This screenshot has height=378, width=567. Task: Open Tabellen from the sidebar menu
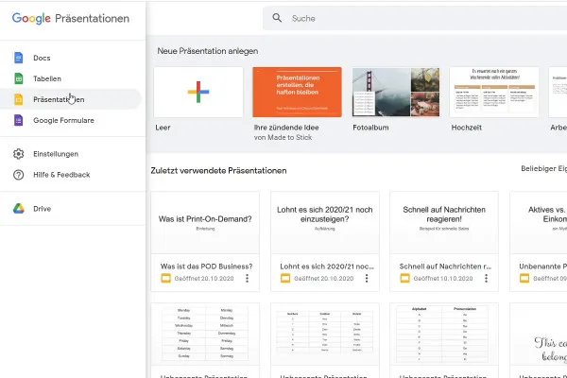pyautogui.click(x=71, y=78)
